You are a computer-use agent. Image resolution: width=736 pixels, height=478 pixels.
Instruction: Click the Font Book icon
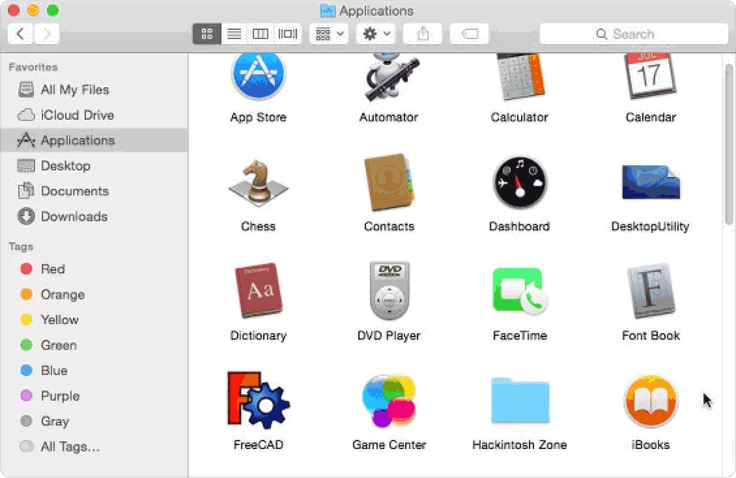[651, 291]
